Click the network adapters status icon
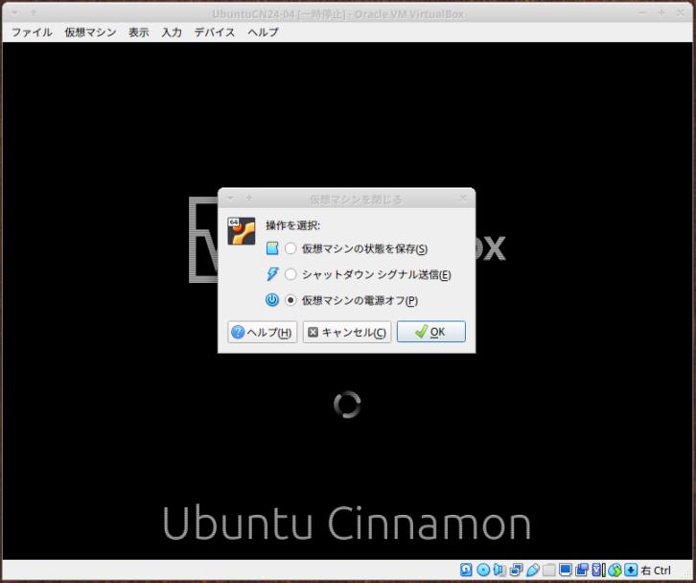The image size is (696, 583). click(516, 570)
